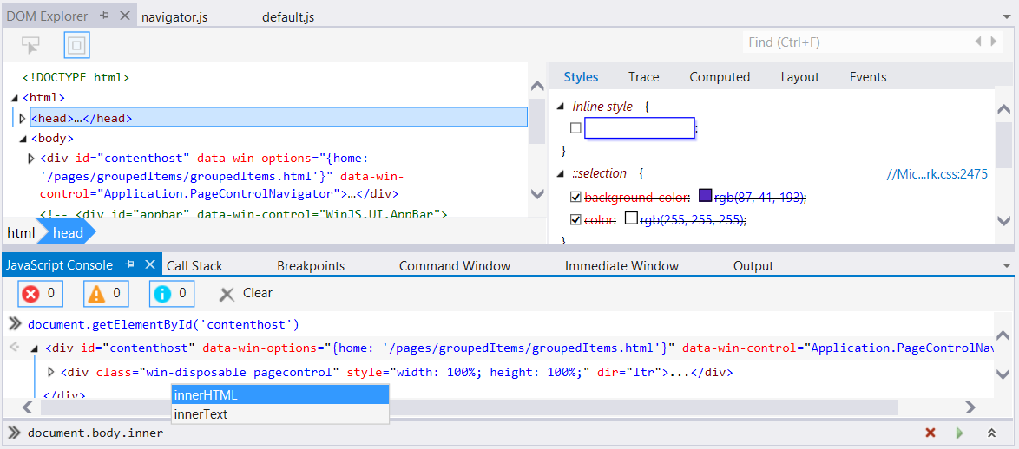Run the console command with green arrow
Image resolution: width=1019 pixels, height=449 pixels.
959,433
